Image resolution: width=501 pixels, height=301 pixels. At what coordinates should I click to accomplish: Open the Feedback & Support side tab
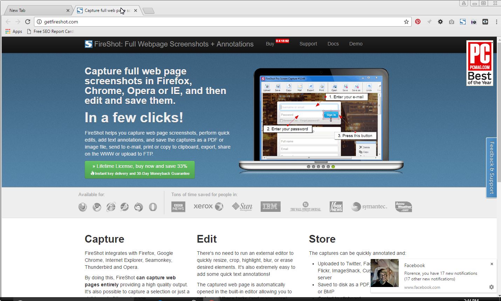coord(492,168)
